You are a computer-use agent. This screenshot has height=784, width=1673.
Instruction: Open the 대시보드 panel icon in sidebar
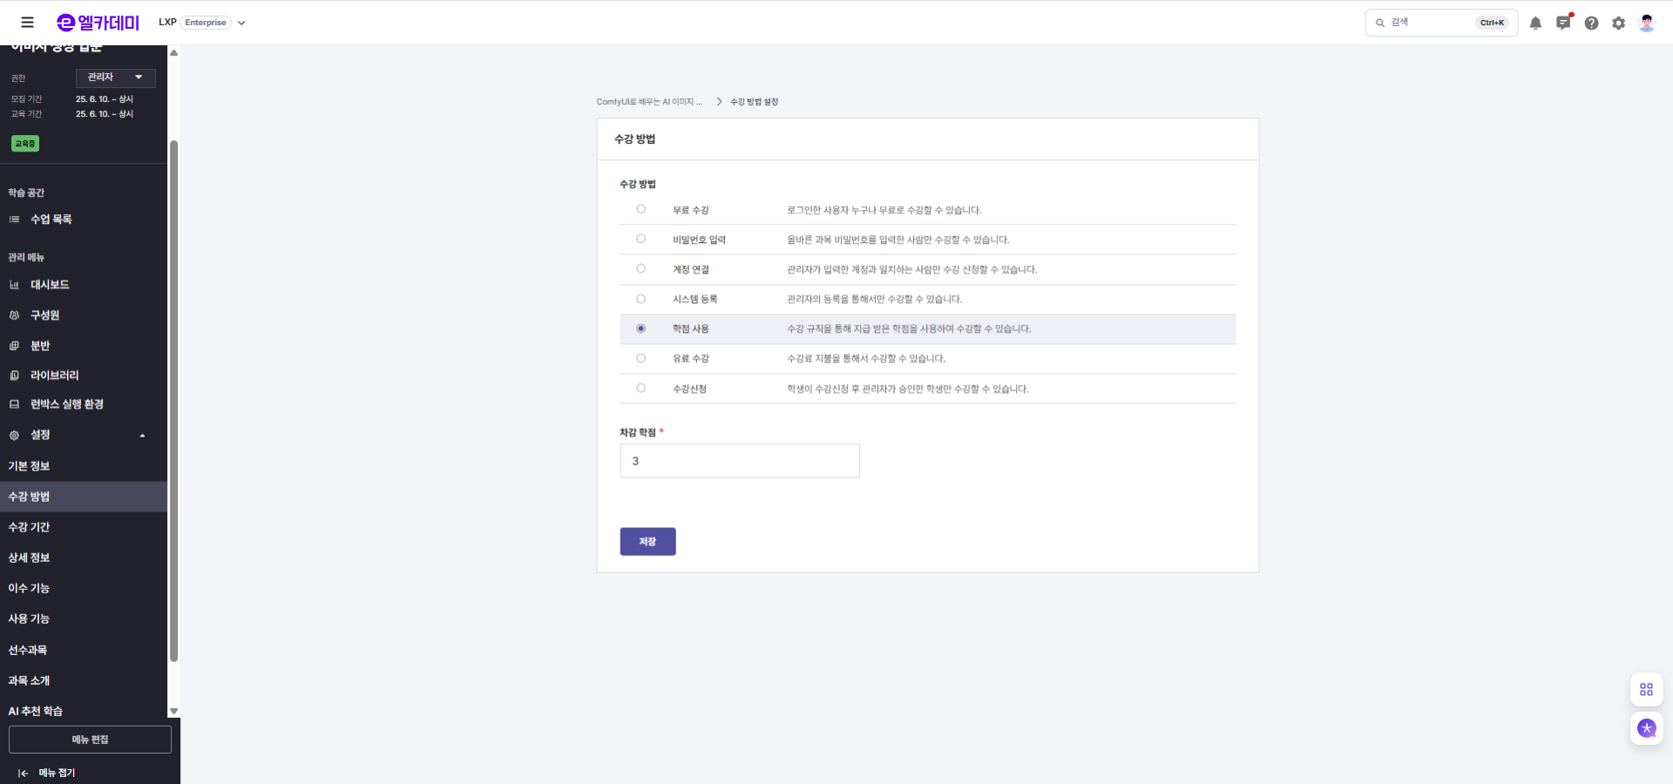point(15,284)
